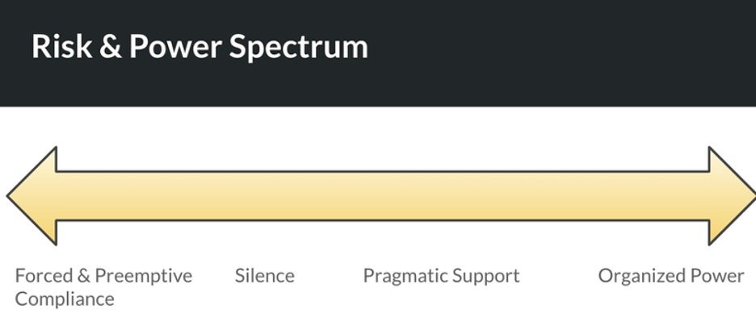The height and width of the screenshot is (326, 756).
Task: Select the "Organized Power" label
Action: tap(670, 276)
